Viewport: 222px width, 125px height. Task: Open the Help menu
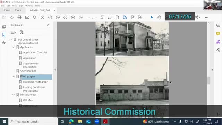[37, 6]
